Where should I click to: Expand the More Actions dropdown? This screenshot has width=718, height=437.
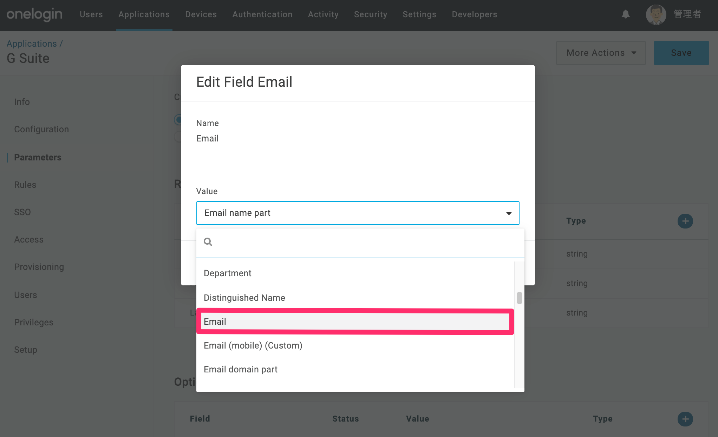tap(601, 53)
